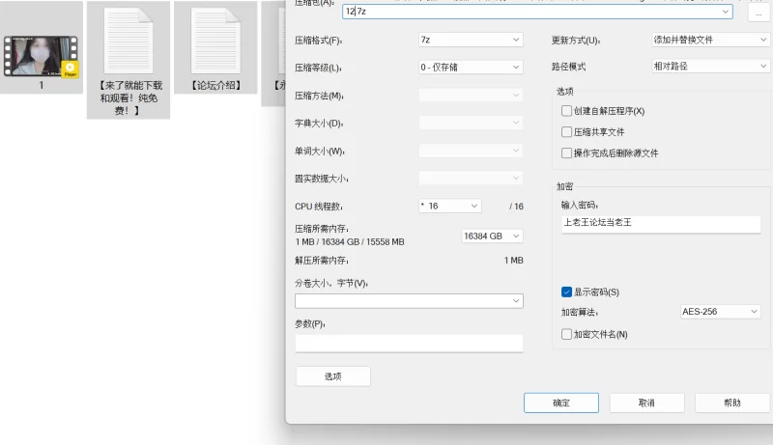
Task: Click the 取消 button
Action: pyautogui.click(x=646, y=403)
